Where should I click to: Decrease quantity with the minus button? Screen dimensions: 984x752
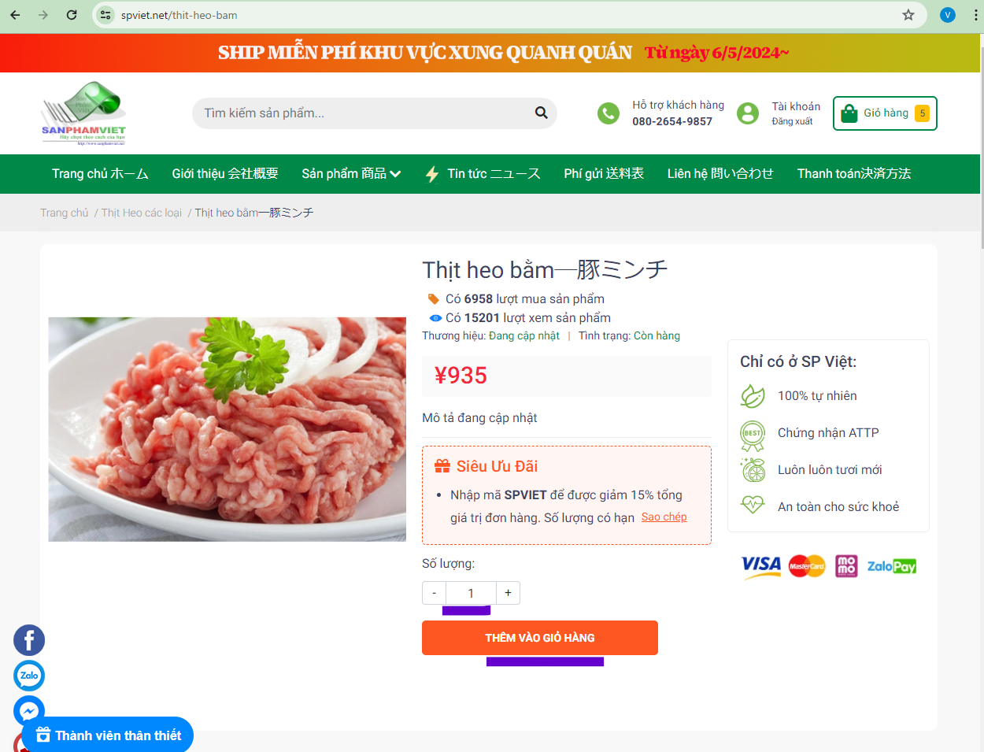434,593
